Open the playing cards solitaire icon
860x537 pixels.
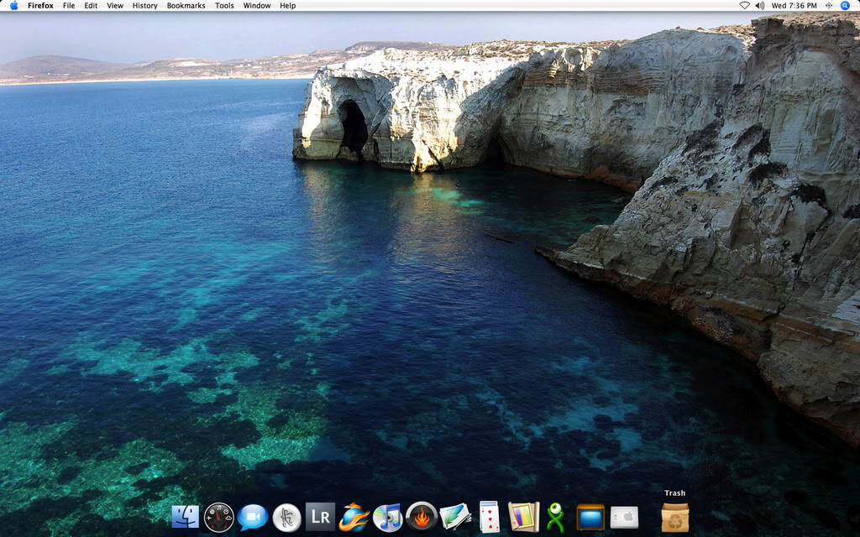pyautogui.click(x=489, y=516)
